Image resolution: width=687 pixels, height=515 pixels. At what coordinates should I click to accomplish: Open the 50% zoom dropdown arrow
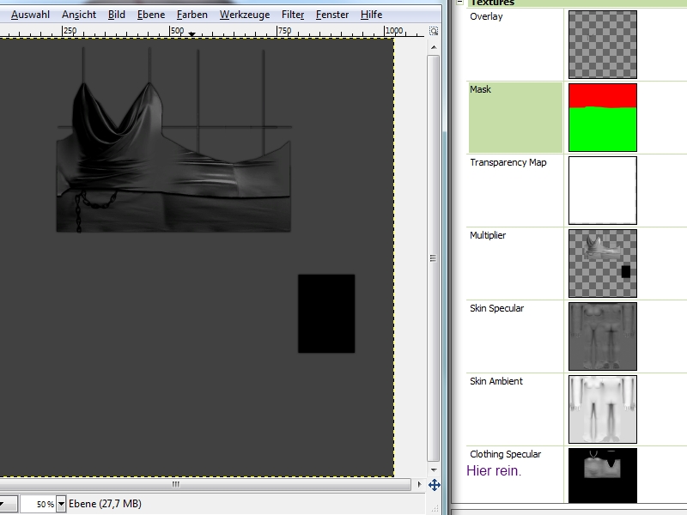tap(61, 504)
